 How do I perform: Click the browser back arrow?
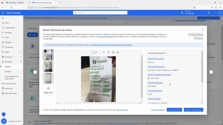pos(3,8)
